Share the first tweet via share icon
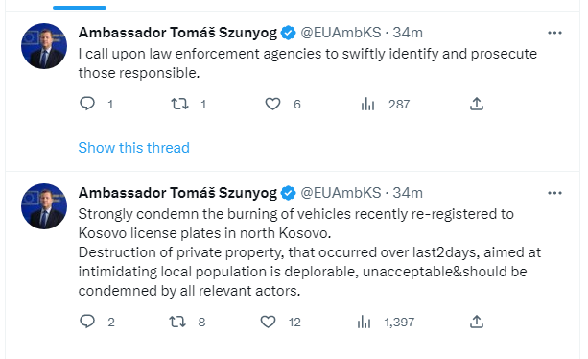 pos(476,104)
